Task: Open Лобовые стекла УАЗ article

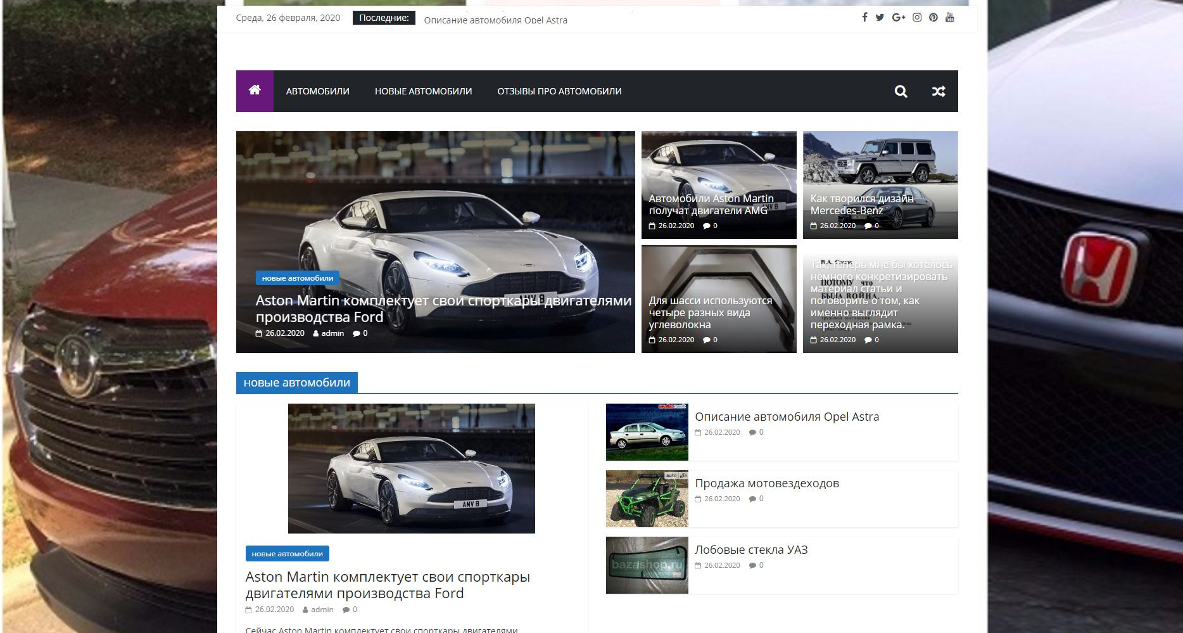Action: (751, 550)
